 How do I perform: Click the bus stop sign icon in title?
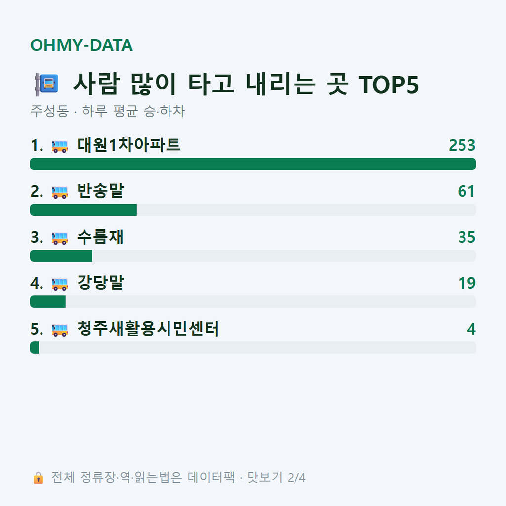pos(46,84)
